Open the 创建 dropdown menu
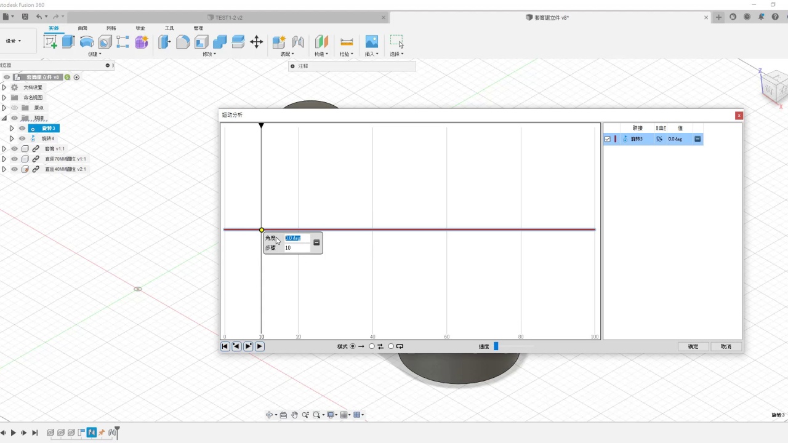 94,54
